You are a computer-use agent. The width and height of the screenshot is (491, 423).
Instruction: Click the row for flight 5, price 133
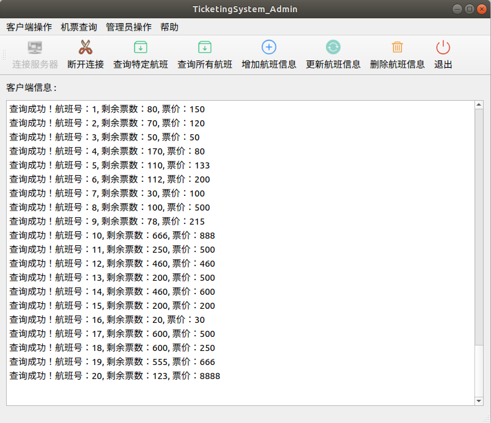click(x=109, y=165)
